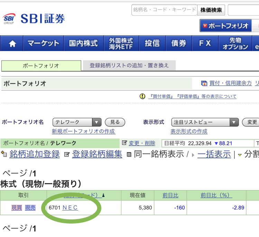The height and width of the screenshot is (237, 259).
Task: Sort by 前日比 column header
Action: pyautogui.click(x=170, y=195)
